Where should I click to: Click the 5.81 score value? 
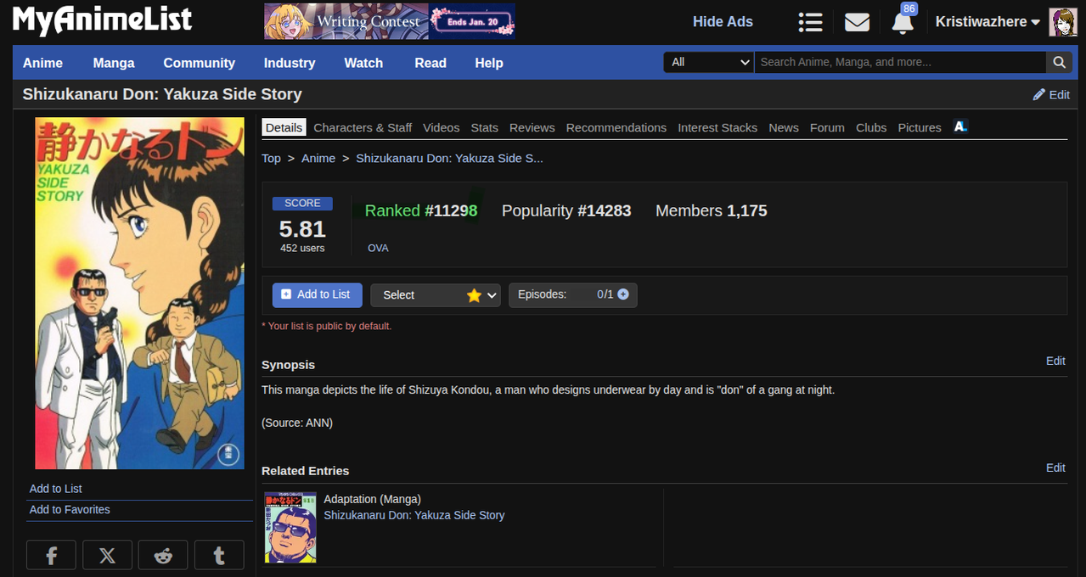302,229
